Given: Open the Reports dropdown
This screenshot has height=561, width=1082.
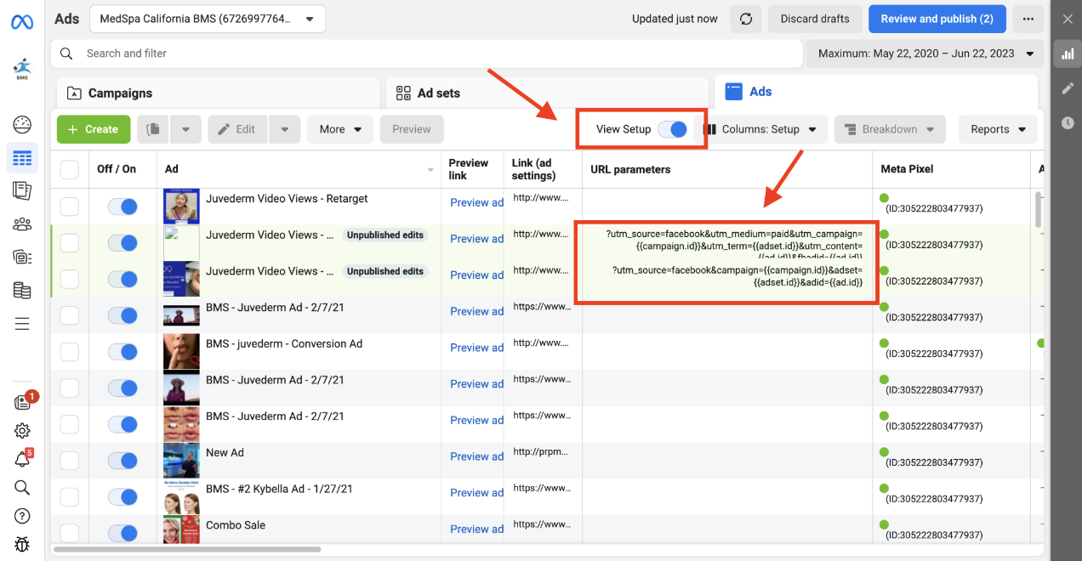Looking at the screenshot, I should [999, 129].
